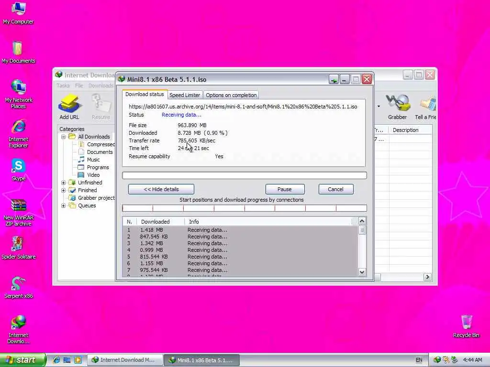Viewport: 490px width, 367px height.
Task: Click Tell a Friend toolbar icon
Action: tap(425, 107)
